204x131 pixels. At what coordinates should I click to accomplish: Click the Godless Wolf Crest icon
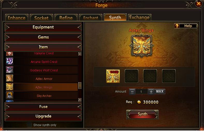10,70
